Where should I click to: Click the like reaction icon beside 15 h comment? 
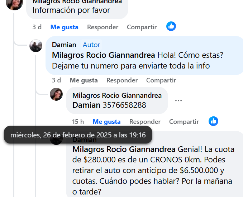213,121
